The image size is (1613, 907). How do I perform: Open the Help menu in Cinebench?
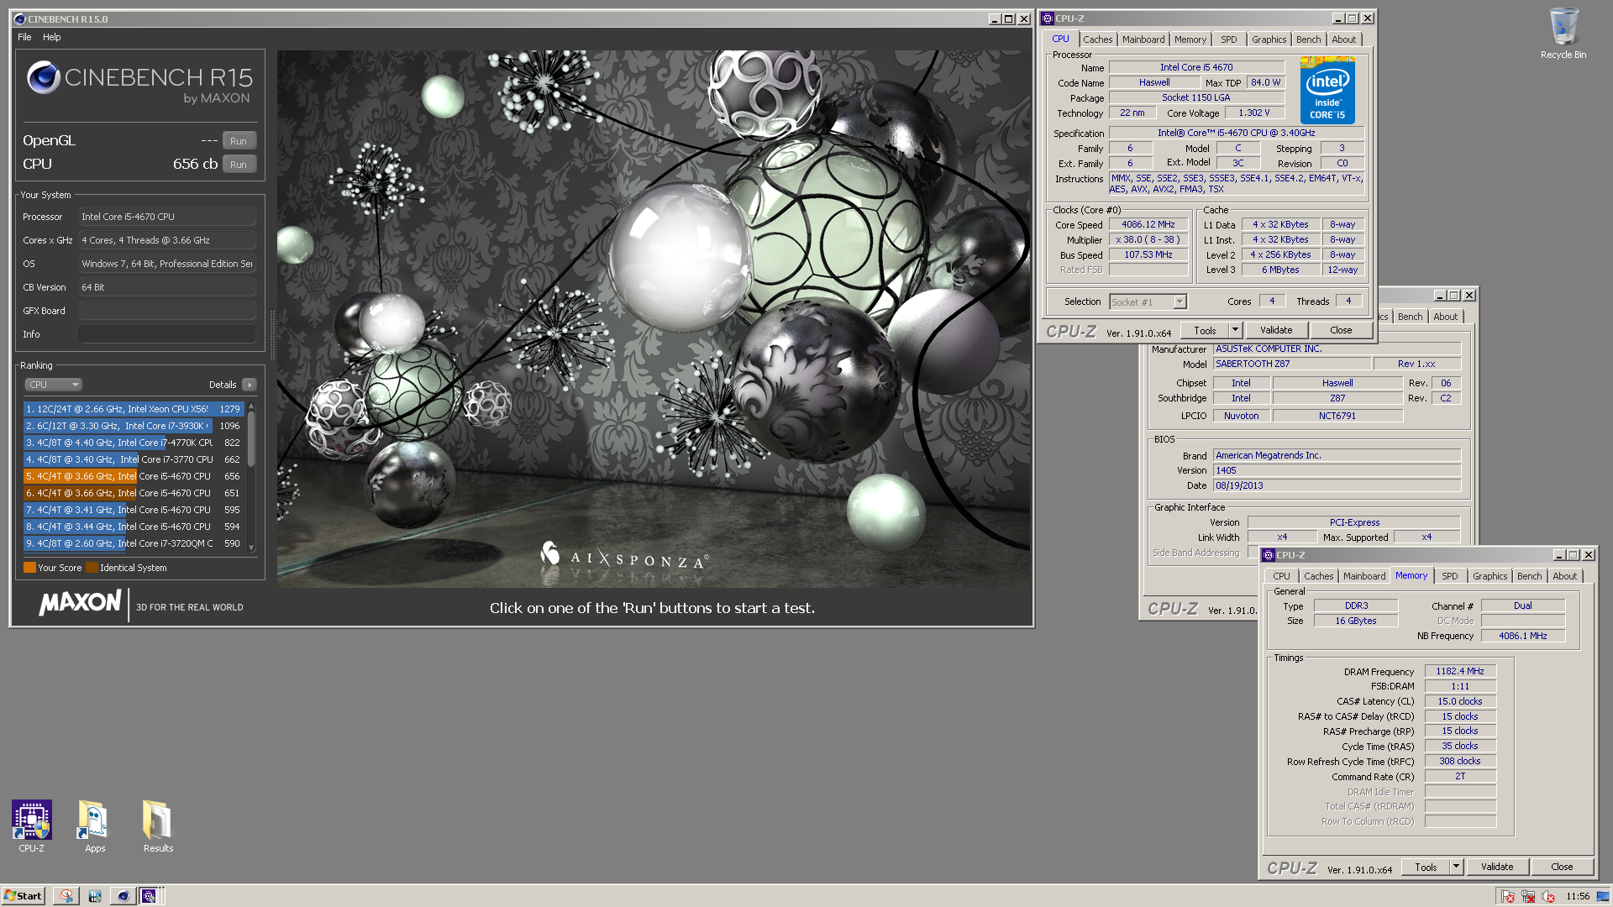(x=52, y=37)
